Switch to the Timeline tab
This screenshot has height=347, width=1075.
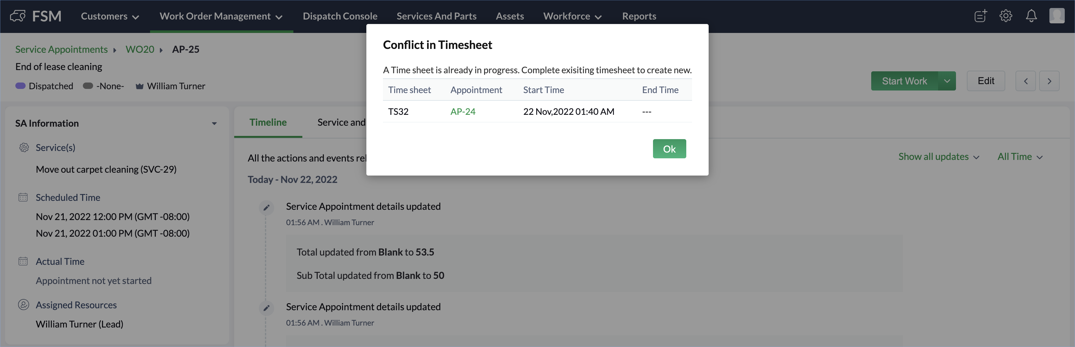pyautogui.click(x=268, y=122)
